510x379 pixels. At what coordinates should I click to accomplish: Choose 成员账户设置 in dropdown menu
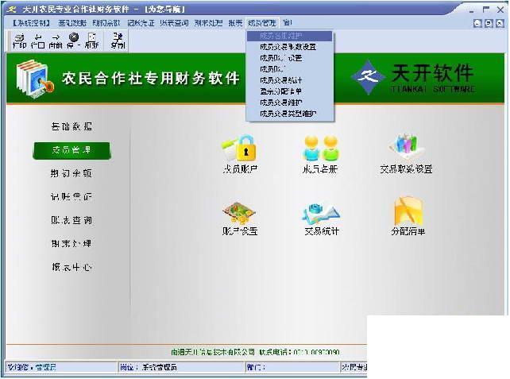tap(289, 58)
